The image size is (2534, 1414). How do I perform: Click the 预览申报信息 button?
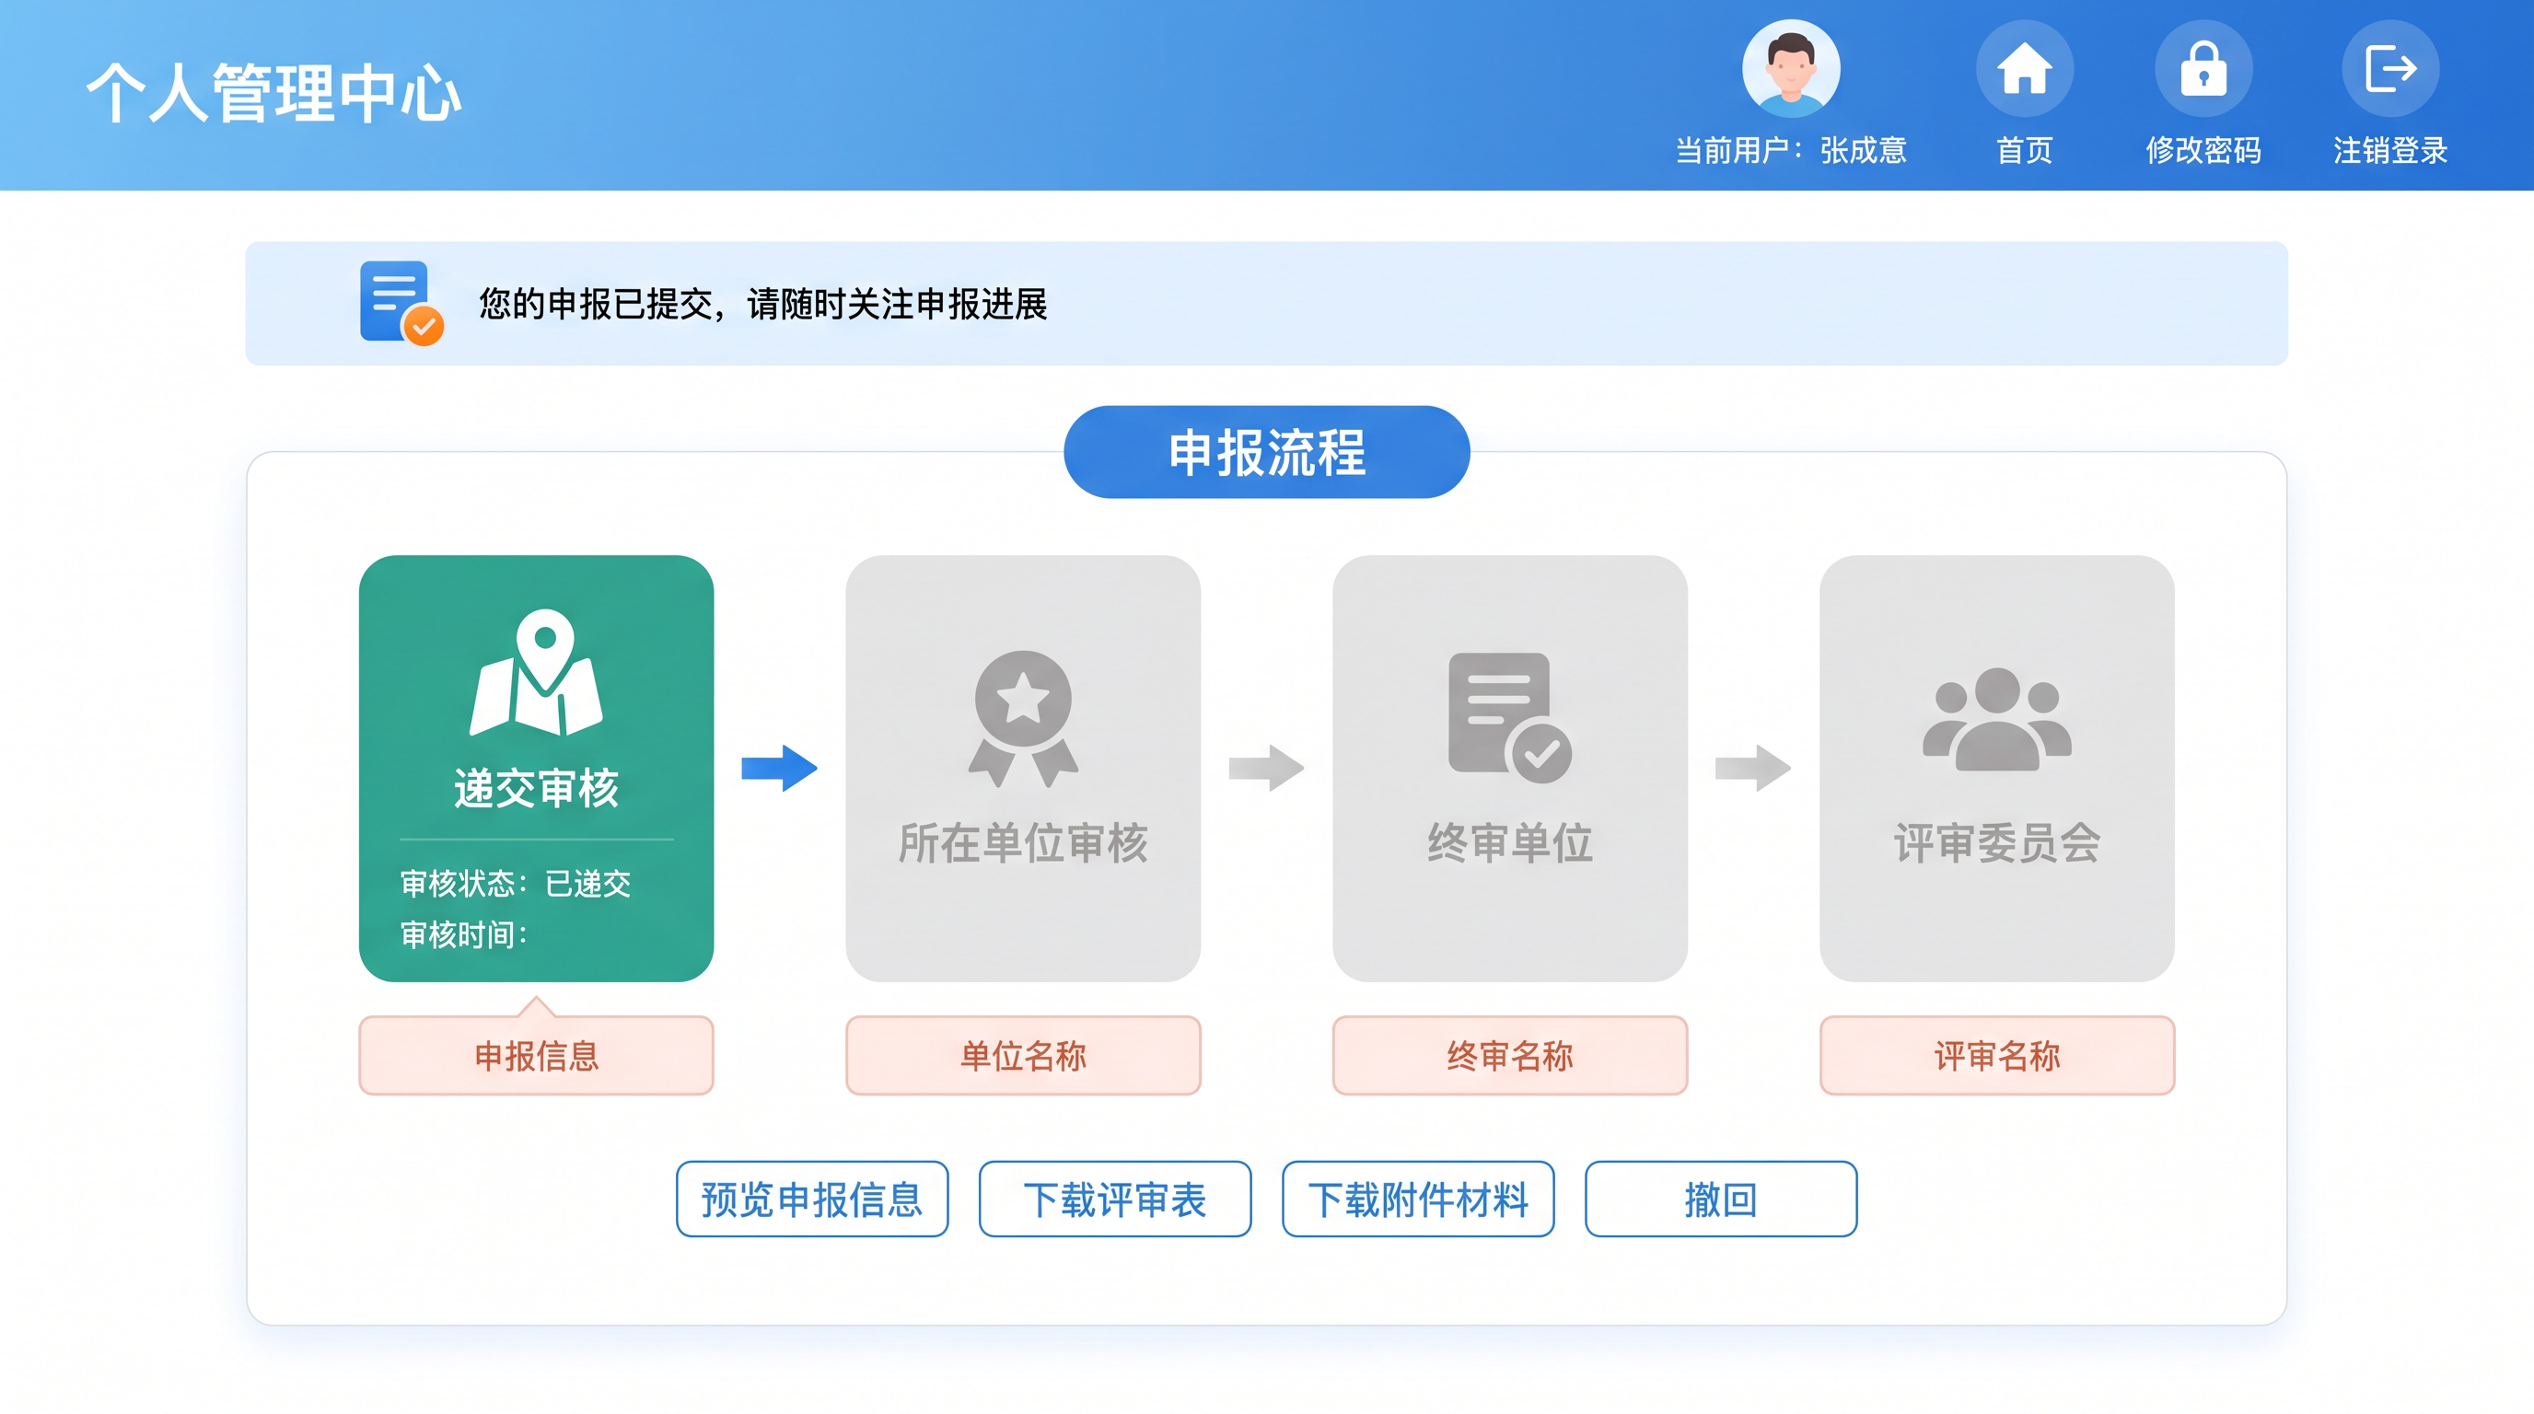click(x=812, y=1199)
